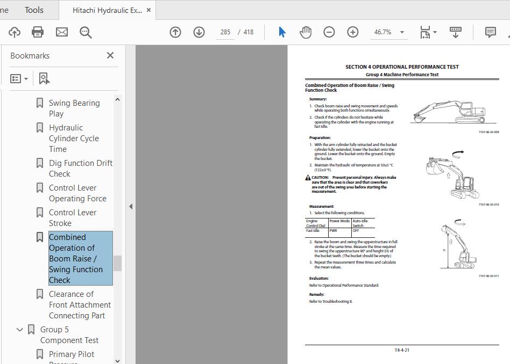Click the scrolling mode keyboard icon
510x364 pixels.
pos(455,32)
